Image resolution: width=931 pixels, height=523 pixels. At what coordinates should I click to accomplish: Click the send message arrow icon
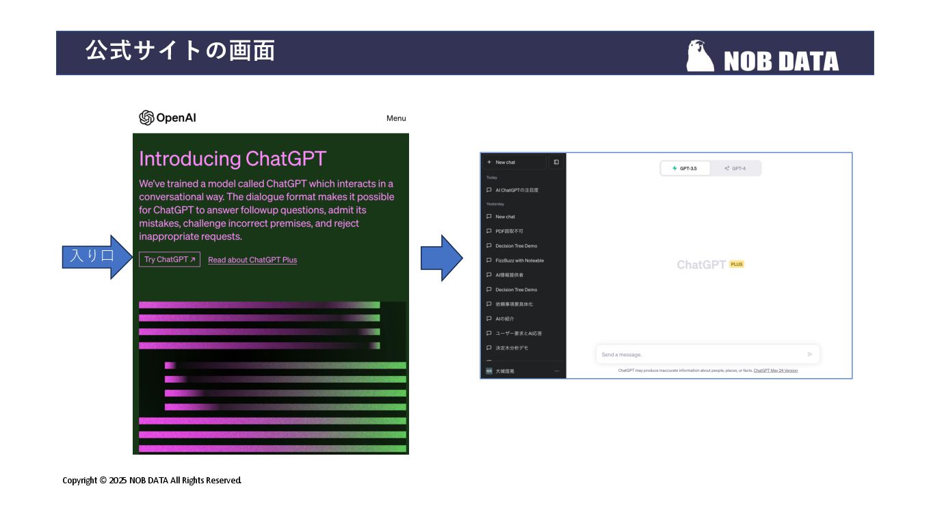(810, 354)
